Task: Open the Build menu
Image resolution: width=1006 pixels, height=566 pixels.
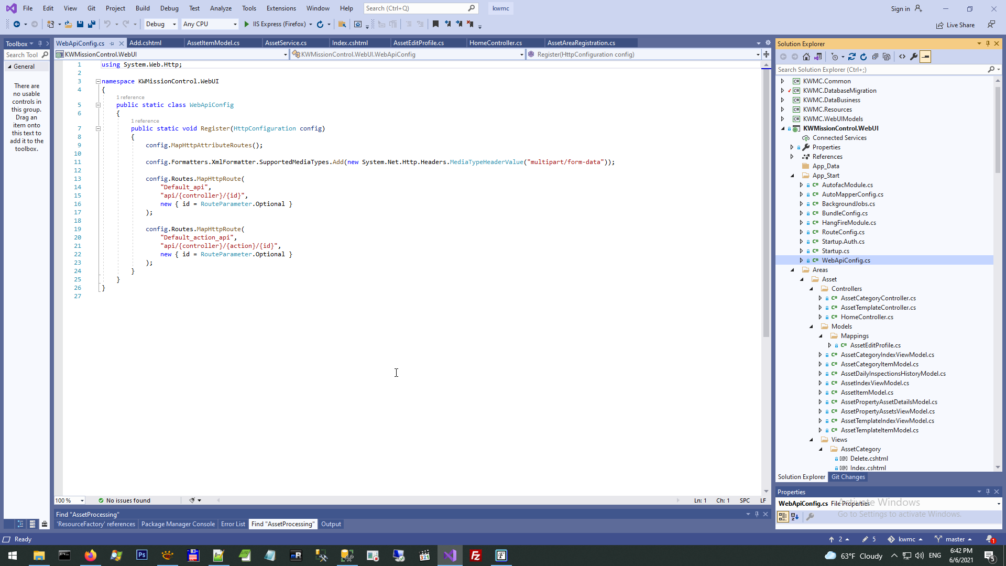Action: [143, 8]
